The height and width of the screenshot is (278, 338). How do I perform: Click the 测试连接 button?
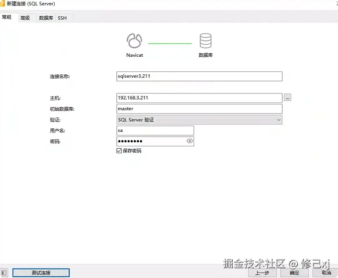pyautogui.click(x=41, y=273)
